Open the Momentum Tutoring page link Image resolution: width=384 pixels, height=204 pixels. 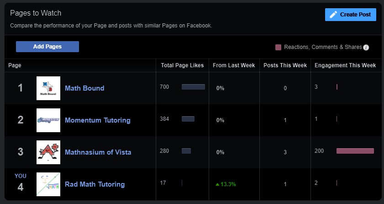97,120
